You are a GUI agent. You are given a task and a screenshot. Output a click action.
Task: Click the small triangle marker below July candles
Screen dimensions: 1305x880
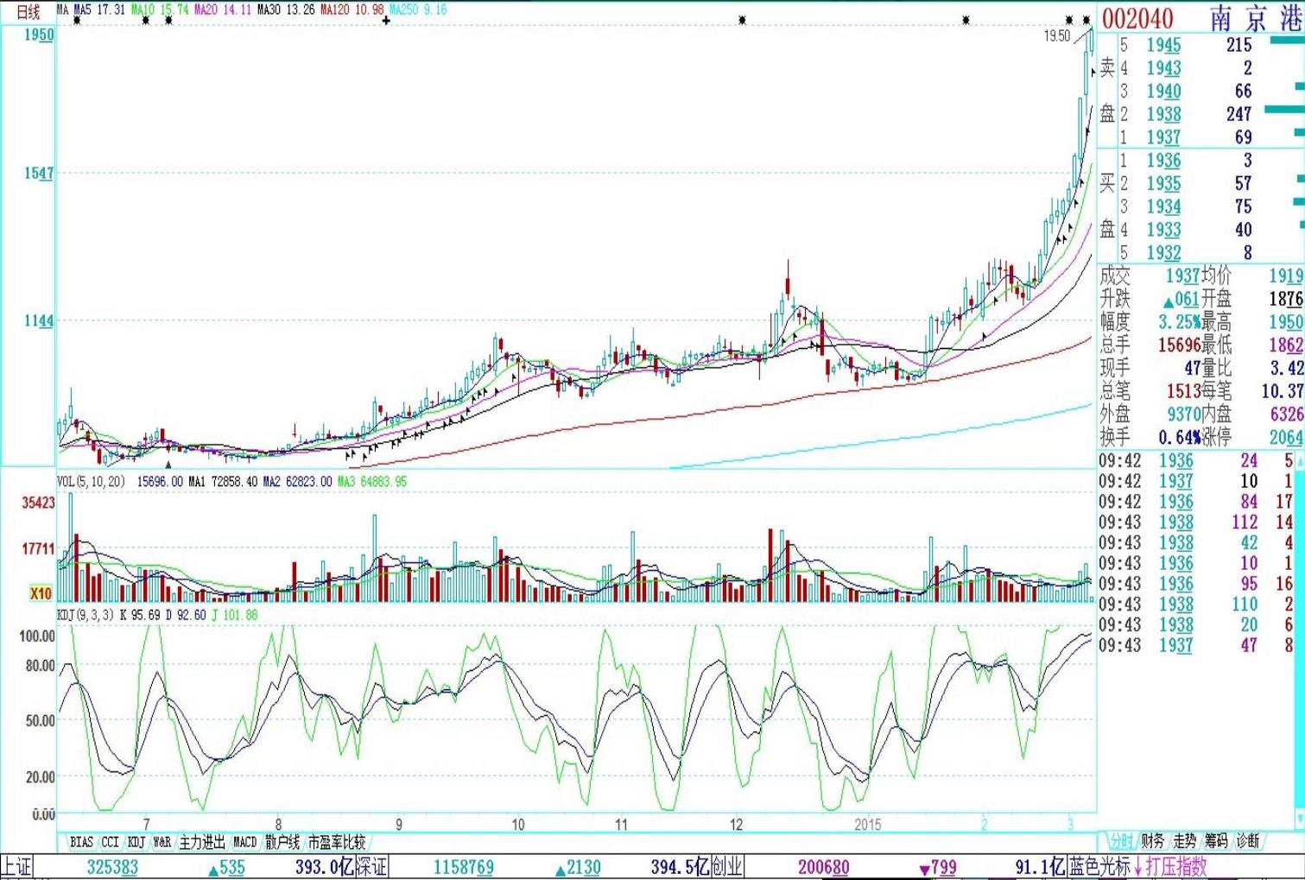coord(168,465)
